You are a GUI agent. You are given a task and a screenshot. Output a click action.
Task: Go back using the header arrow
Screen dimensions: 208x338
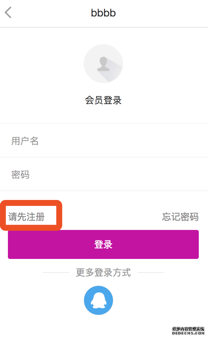pos(8,13)
